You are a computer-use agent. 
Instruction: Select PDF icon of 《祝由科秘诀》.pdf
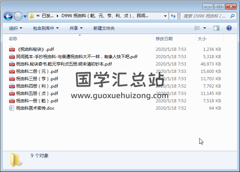click(x=12, y=49)
